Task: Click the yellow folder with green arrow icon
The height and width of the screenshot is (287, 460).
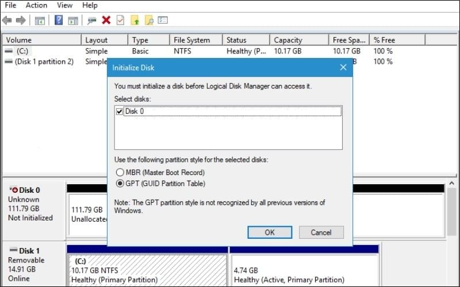Action: coord(135,20)
